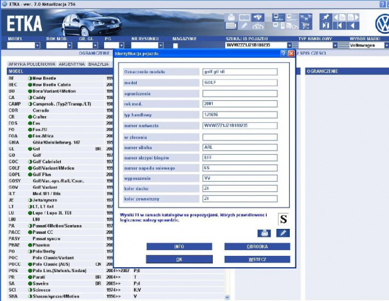This screenshot has height=301, width=389.
Task: Select the Phaeton model row
Action: 60,245
